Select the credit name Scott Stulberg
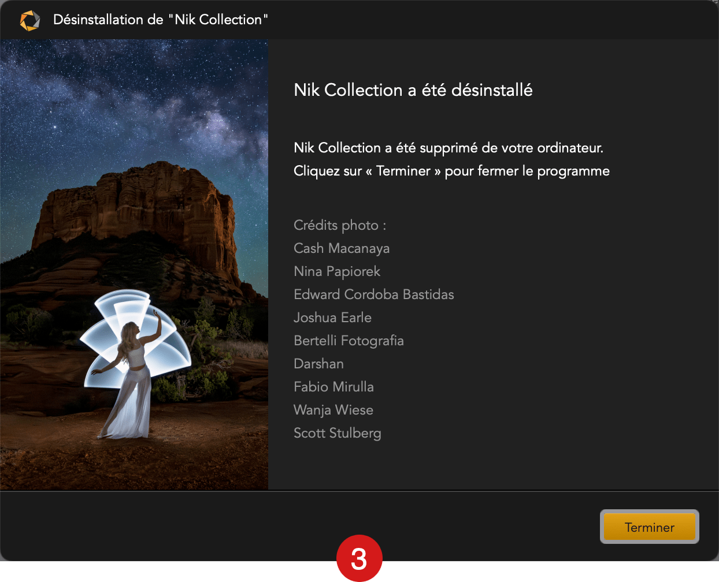719x582 pixels. click(338, 433)
